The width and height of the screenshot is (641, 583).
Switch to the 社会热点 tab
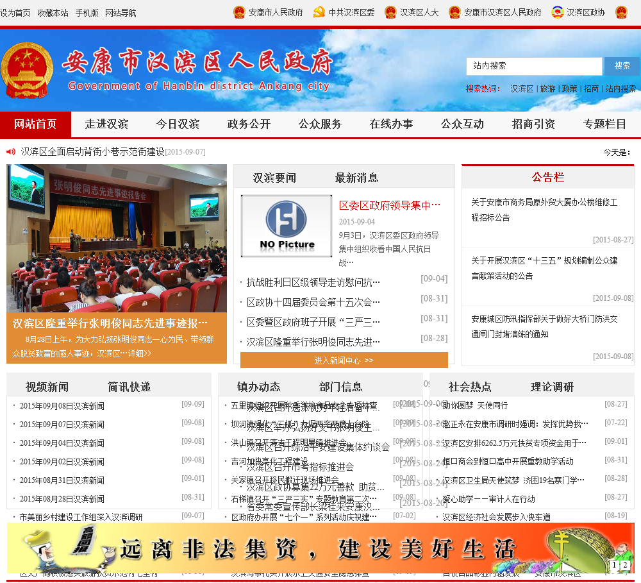click(470, 387)
